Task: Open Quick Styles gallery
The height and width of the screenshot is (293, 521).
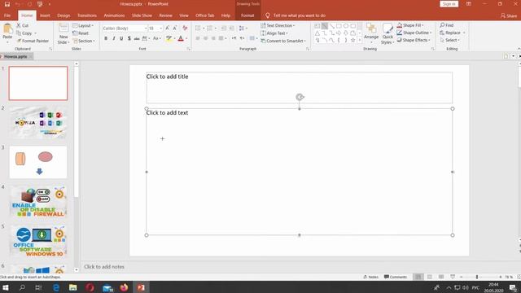Action: pos(387,33)
